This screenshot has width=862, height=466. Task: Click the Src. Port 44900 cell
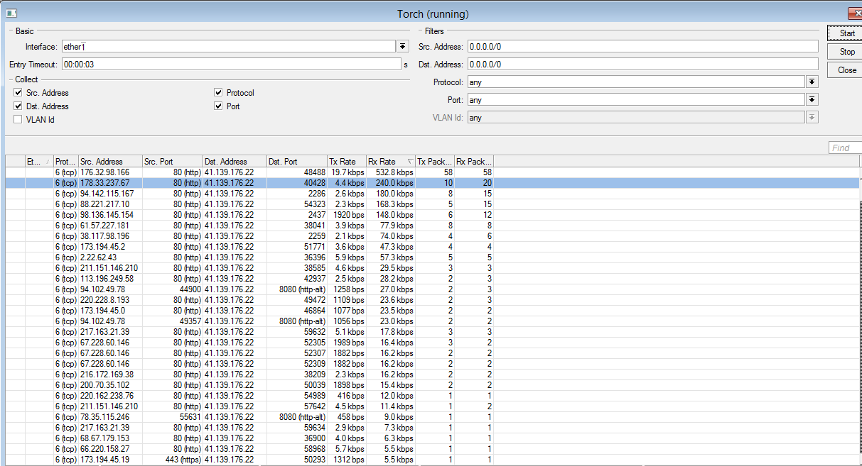[x=172, y=289]
